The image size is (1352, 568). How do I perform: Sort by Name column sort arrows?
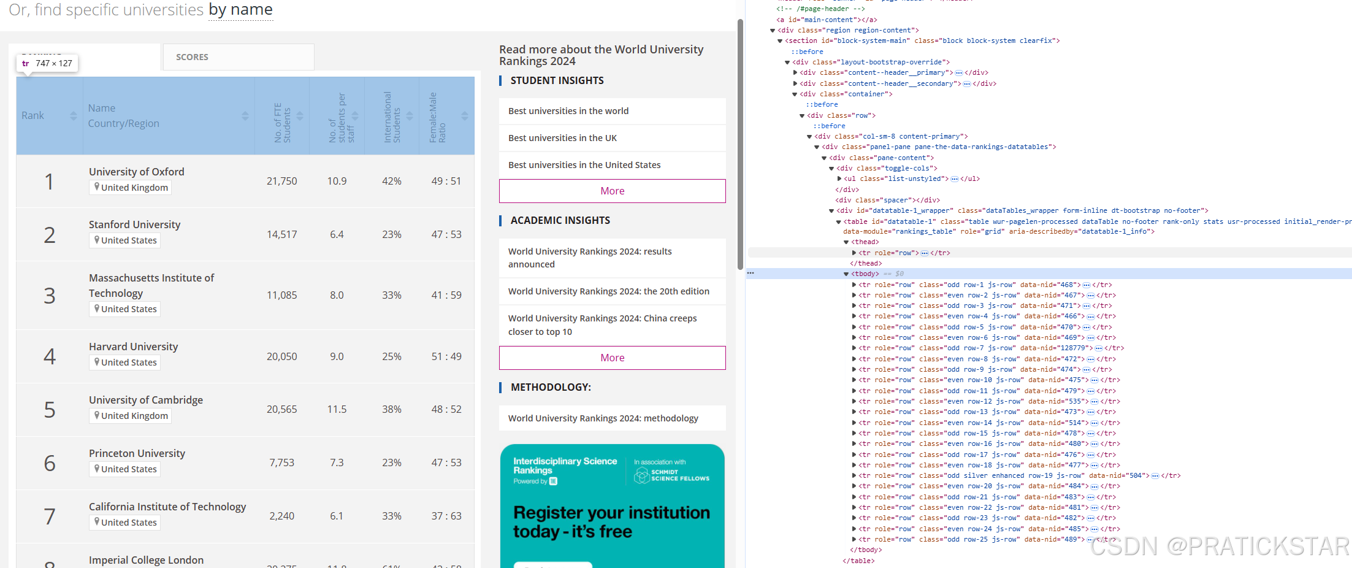click(245, 116)
